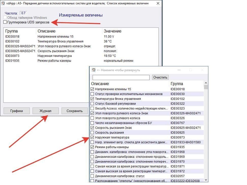
Task: Click the value '19.50 °C'
Action: [110, 56]
